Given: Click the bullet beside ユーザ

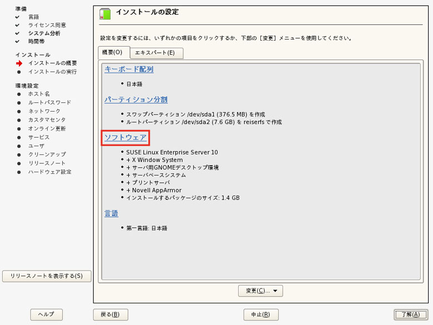Looking at the screenshot, I should (x=19, y=146).
